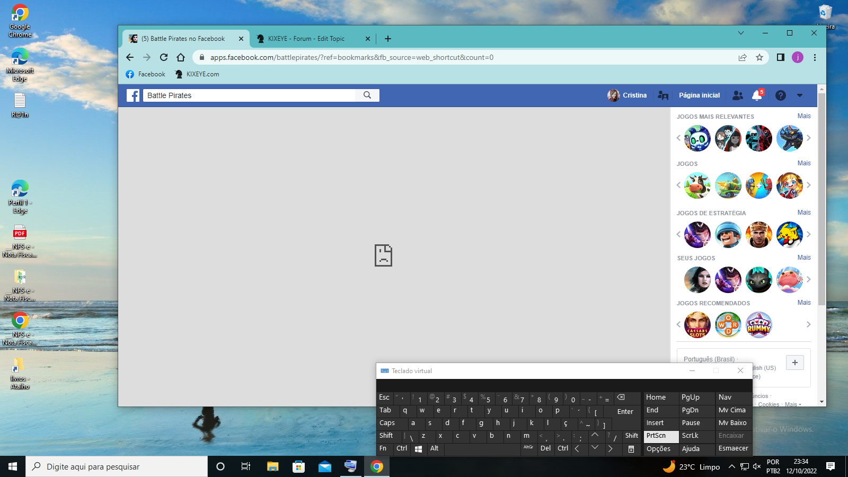Click Mais beside Jogos Mais Relevantes
The image size is (848, 477).
(x=804, y=116)
